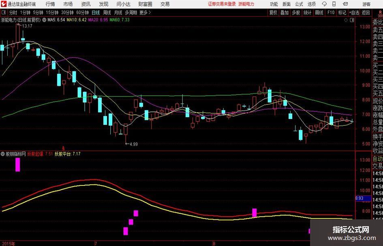This screenshot has height=246, width=383.
Task: Click the 妖股平台: 7.17 indicator label
Action: pyautogui.click(x=67, y=154)
